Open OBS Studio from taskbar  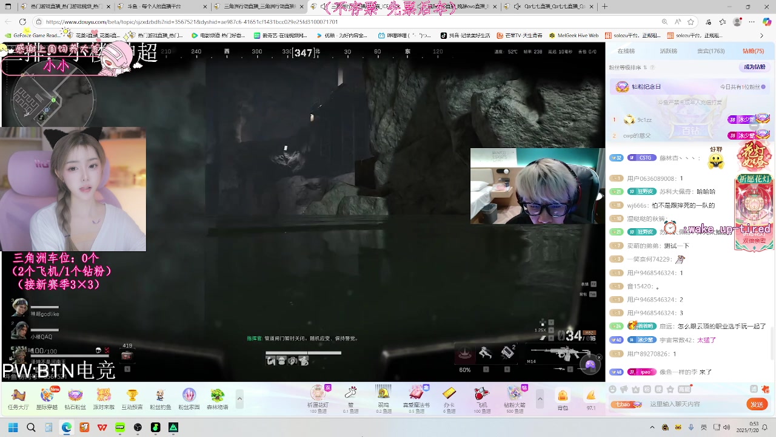pos(138,427)
